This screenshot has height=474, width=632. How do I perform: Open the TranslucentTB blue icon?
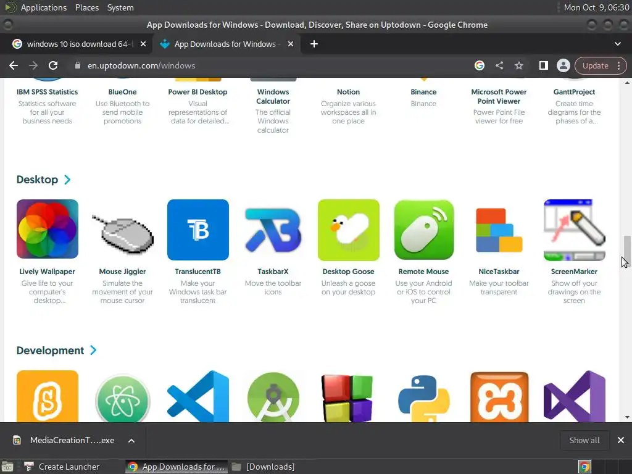coord(198,230)
